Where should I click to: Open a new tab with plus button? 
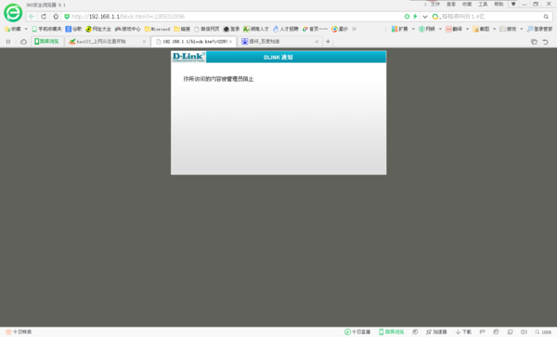[x=328, y=42]
